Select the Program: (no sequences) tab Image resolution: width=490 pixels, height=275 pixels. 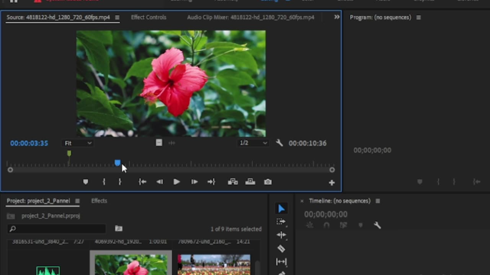tap(381, 18)
